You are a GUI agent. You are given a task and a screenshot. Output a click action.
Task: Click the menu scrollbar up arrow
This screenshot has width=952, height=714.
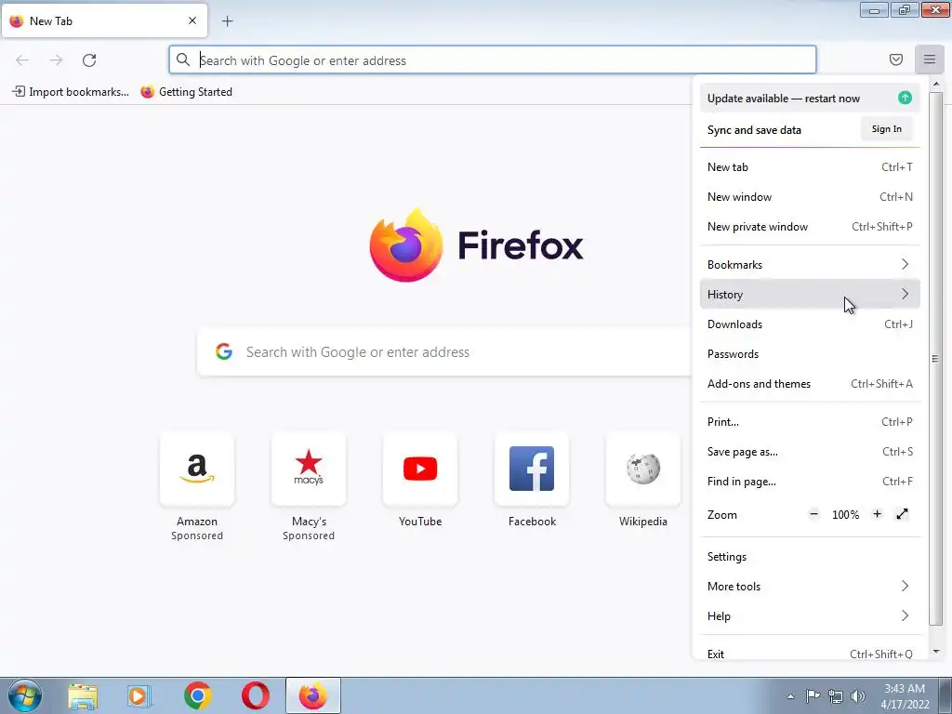click(935, 83)
